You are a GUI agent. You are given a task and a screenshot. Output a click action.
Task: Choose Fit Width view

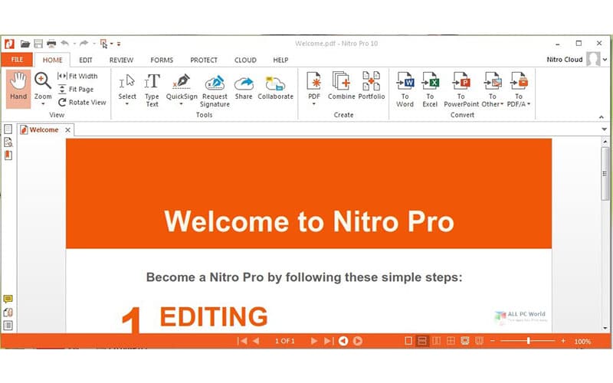[x=77, y=76]
